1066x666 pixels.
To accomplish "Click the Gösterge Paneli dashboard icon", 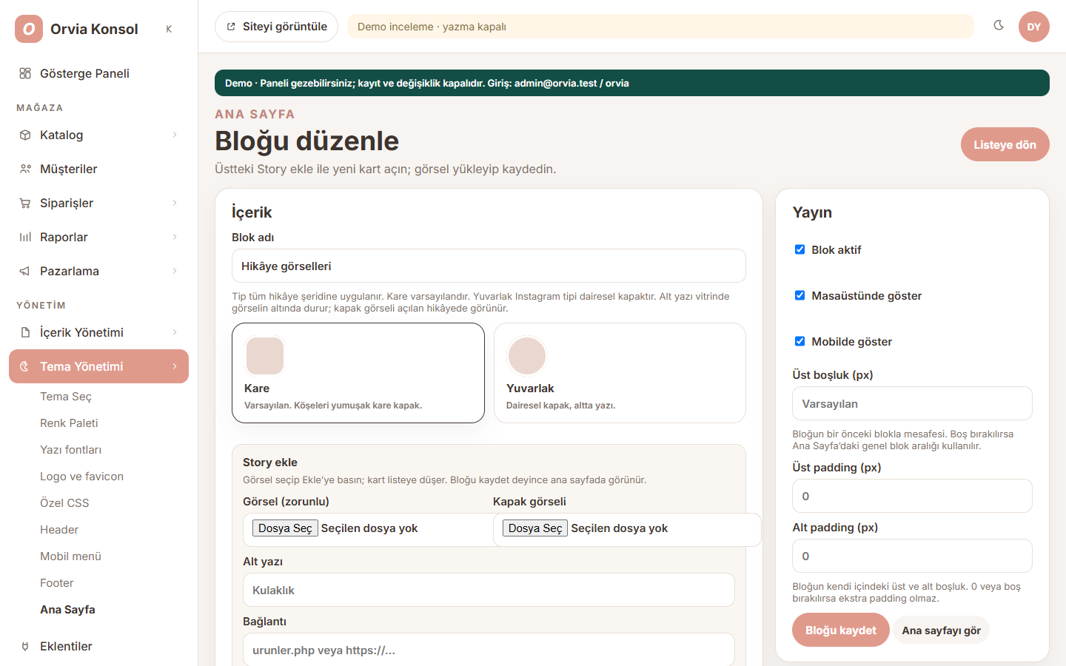I will click(25, 73).
